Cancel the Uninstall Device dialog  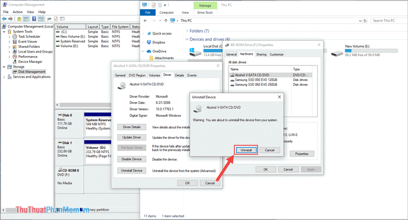click(x=269, y=150)
